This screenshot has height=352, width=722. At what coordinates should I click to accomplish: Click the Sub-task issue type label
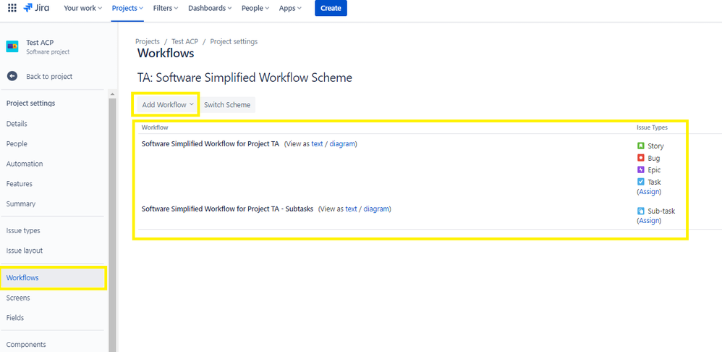661,211
